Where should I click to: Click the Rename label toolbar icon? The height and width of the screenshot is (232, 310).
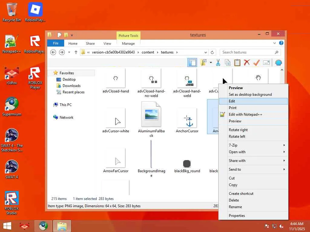pyautogui.click(x=266, y=63)
